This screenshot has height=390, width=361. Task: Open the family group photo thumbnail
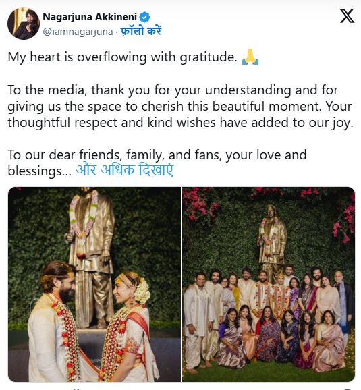[x=269, y=284]
